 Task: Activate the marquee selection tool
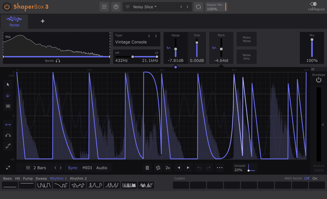8,106
